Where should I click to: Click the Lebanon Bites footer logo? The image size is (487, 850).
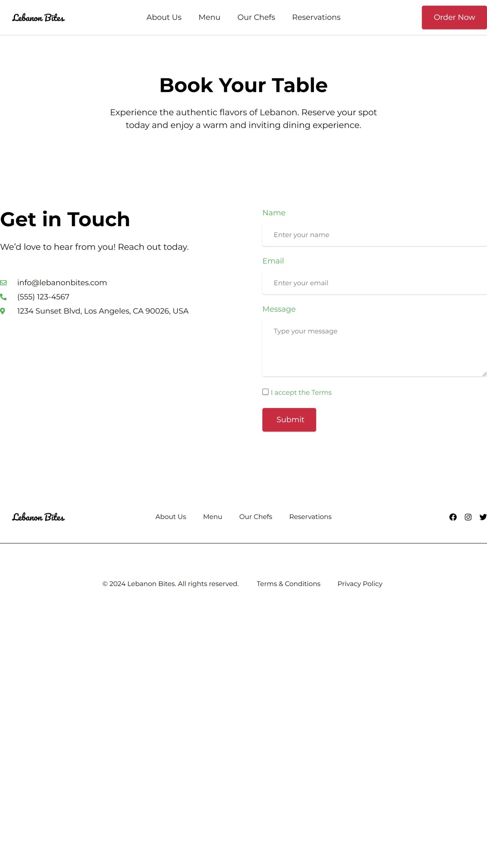(x=38, y=517)
